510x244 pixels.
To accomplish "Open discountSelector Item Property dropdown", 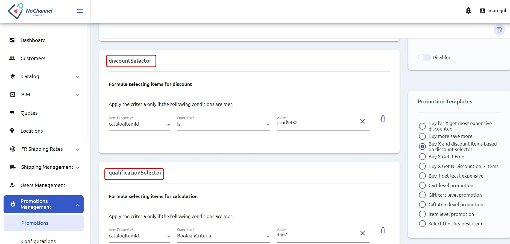I will click(x=139, y=124).
